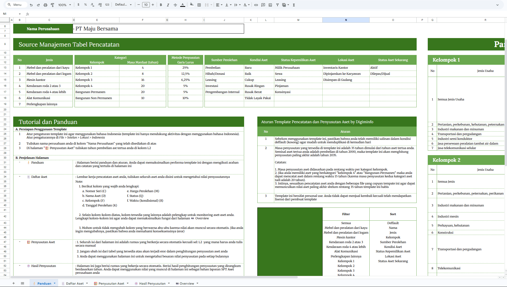Open the 100% zoom dropdown
This screenshot has height=287, width=507.
tap(64, 5)
